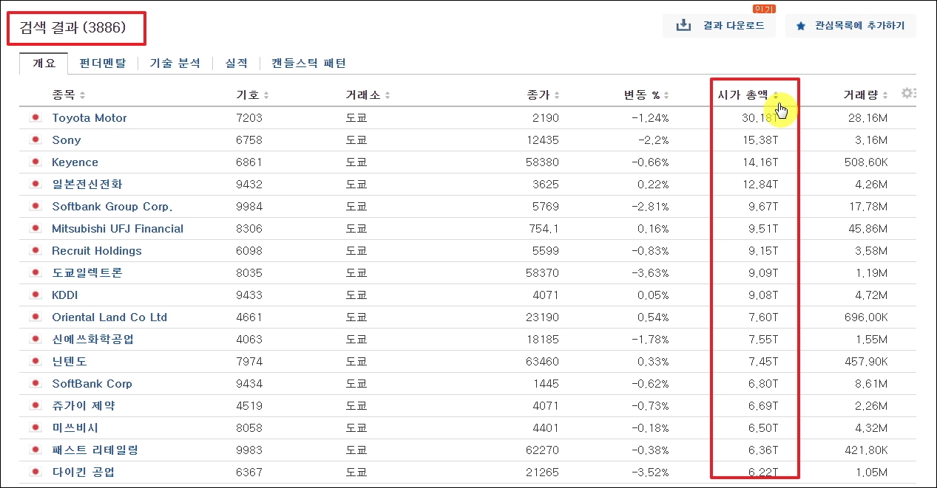Click the Japan flag beside 미쓰비시
The image size is (937, 488).
click(34, 428)
